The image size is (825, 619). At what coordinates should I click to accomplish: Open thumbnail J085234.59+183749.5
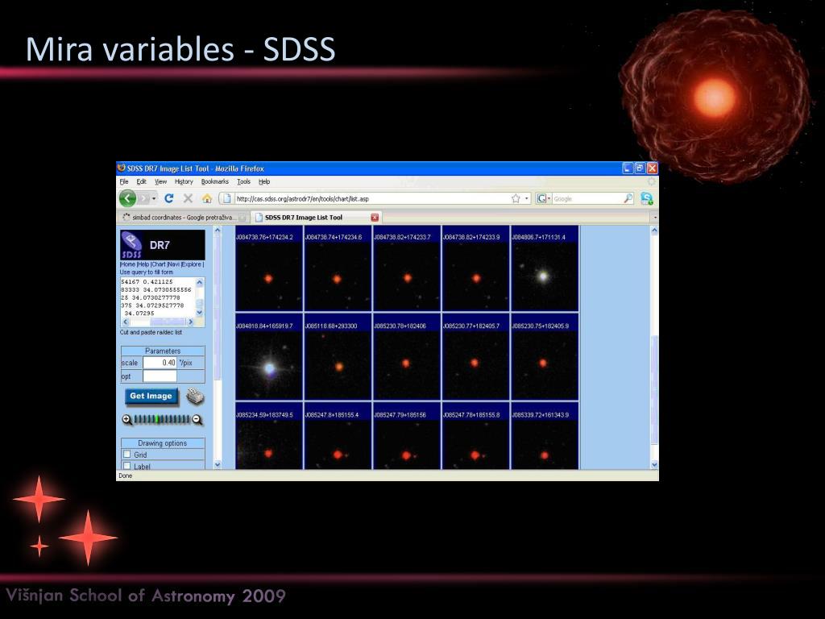tap(269, 436)
